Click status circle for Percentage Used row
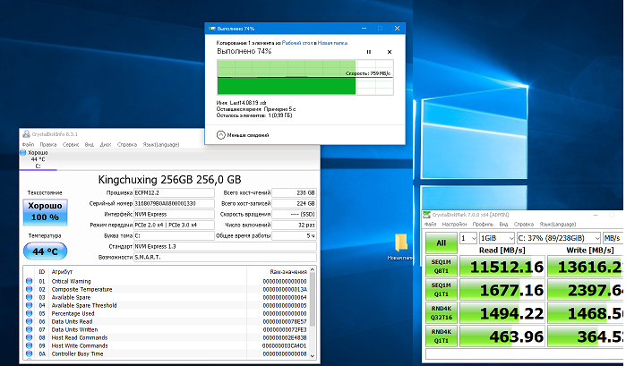Viewport: 626px width, 366px height. tap(30, 313)
